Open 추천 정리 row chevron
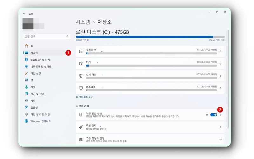Viewport: 254px width, 159px height. pos(221,127)
